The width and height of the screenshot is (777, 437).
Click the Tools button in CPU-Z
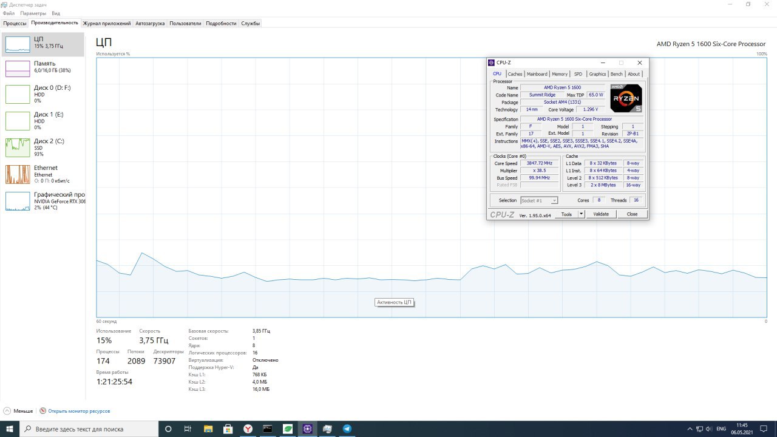point(566,214)
